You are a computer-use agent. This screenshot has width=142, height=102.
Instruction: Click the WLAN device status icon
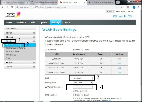coord(130,16)
